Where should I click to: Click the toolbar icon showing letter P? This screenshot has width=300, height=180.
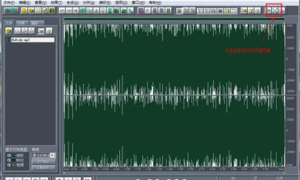coord(148,11)
